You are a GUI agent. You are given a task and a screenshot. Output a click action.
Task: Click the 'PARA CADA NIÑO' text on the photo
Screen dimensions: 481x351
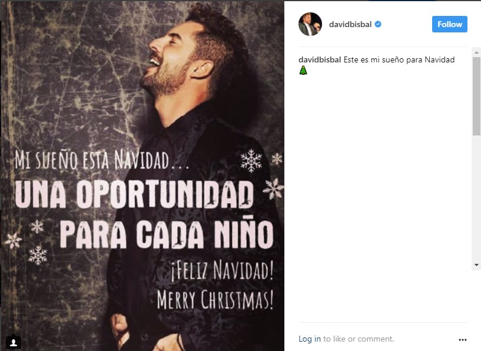click(167, 233)
